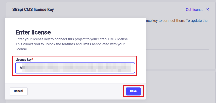
Task: Click the red required asterisk
Action: (x=32, y=59)
